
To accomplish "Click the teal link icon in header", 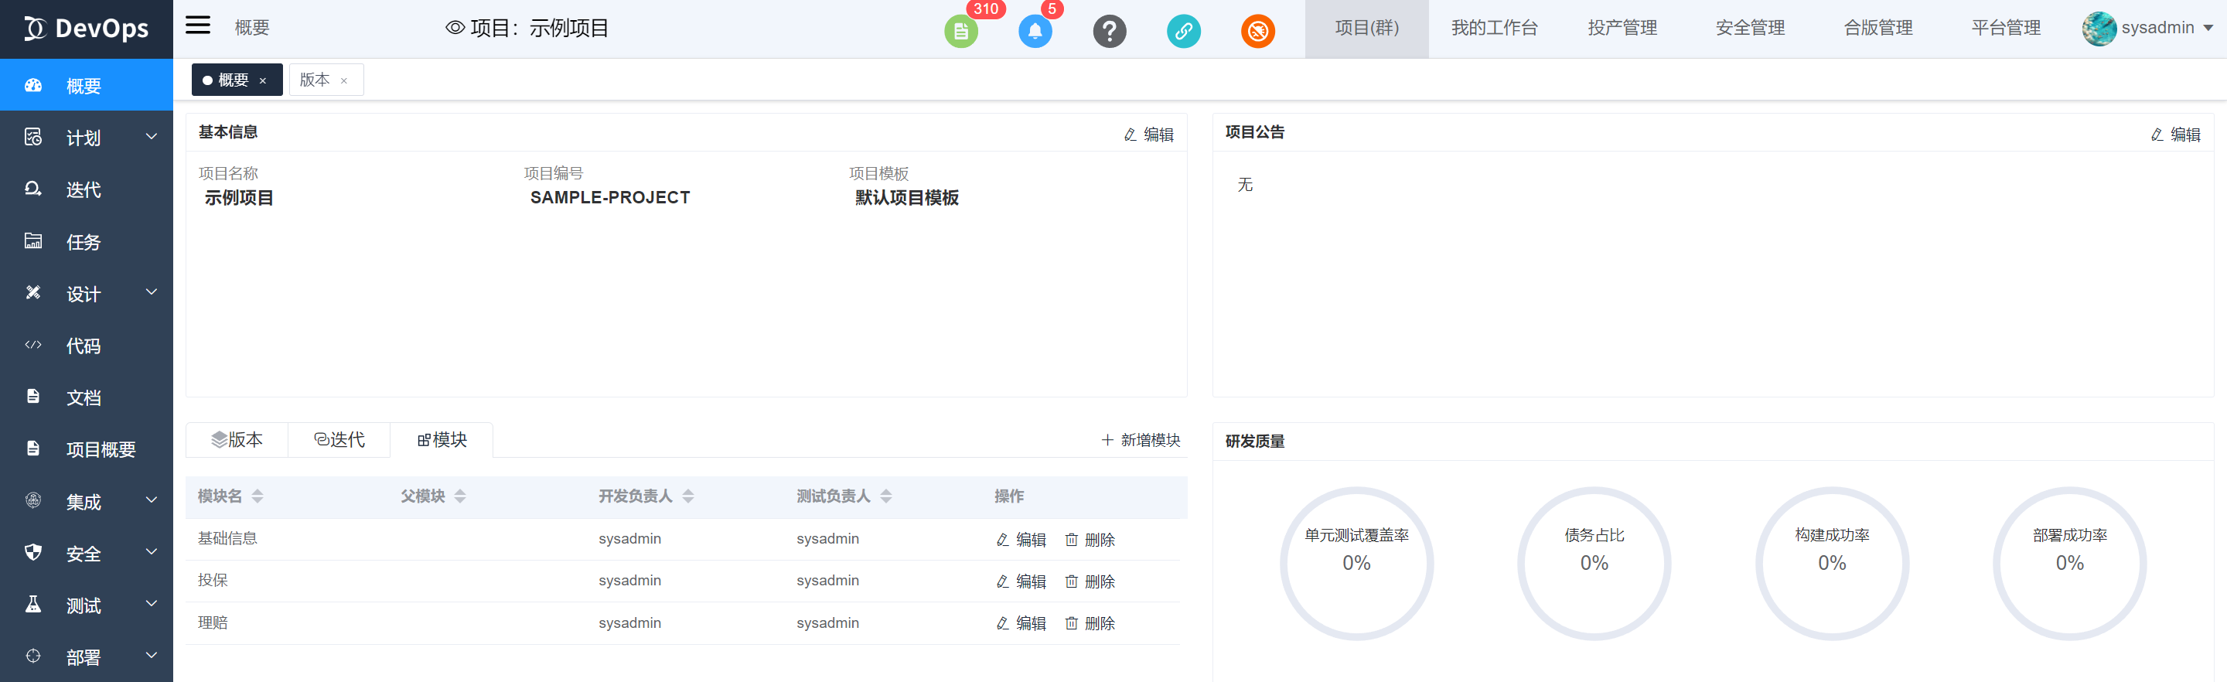I will [1184, 32].
